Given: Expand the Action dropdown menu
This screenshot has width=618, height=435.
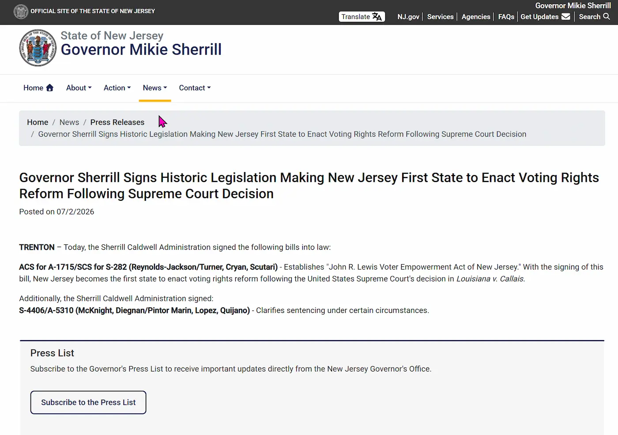Looking at the screenshot, I should [117, 88].
